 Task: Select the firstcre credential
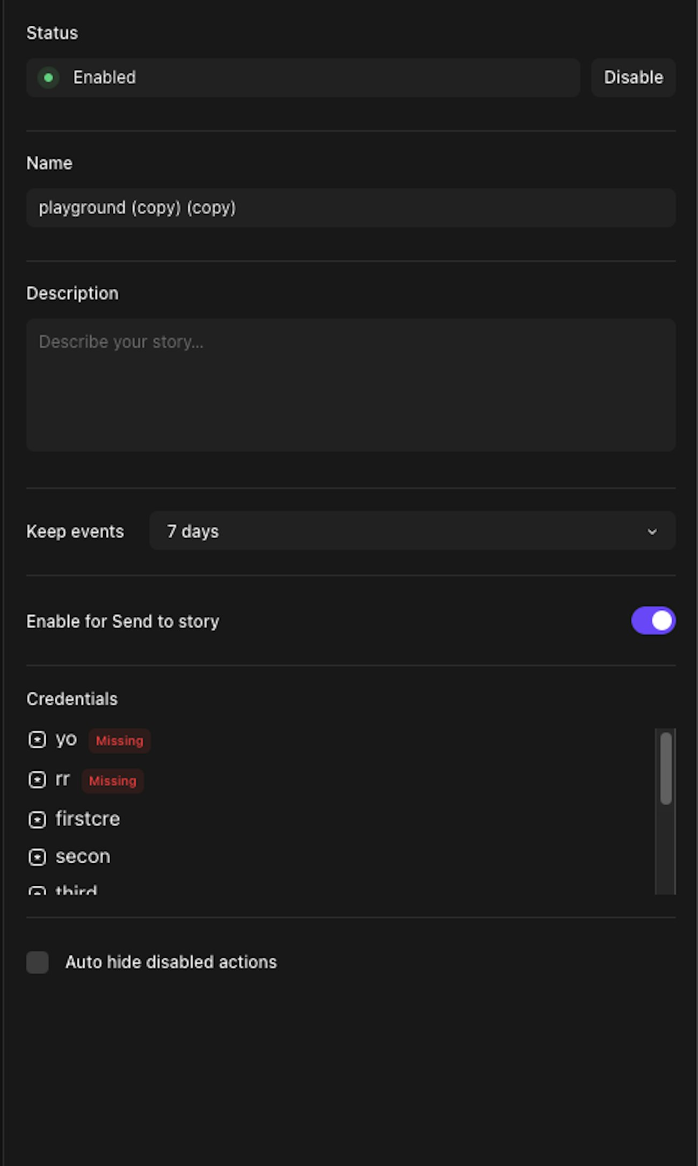88,819
